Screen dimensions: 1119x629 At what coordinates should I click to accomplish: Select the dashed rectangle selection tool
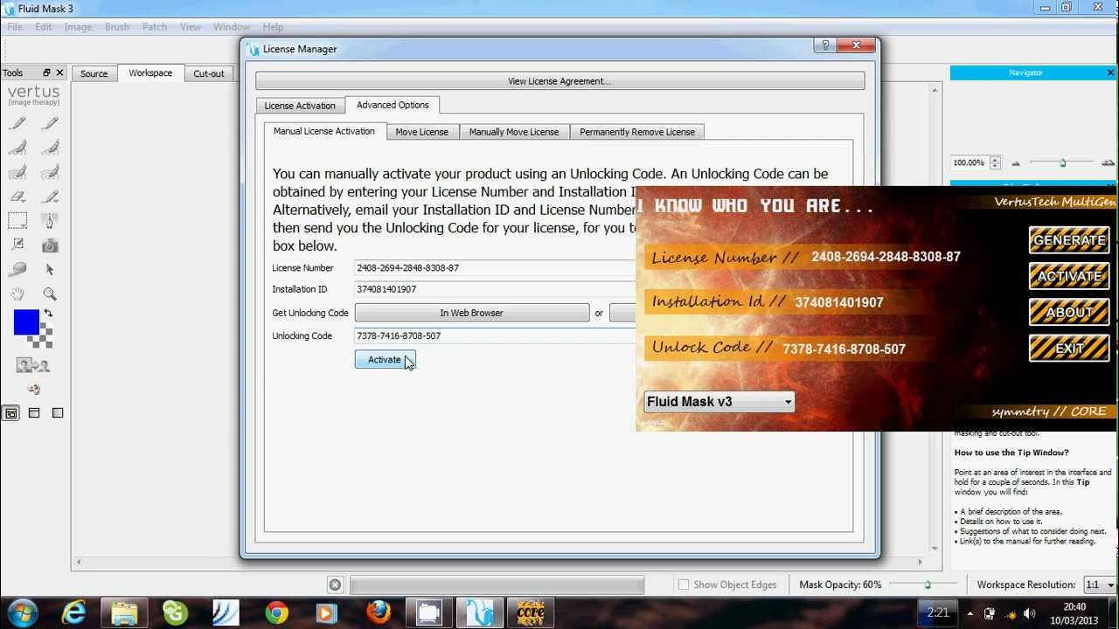pyautogui.click(x=17, y=221)
